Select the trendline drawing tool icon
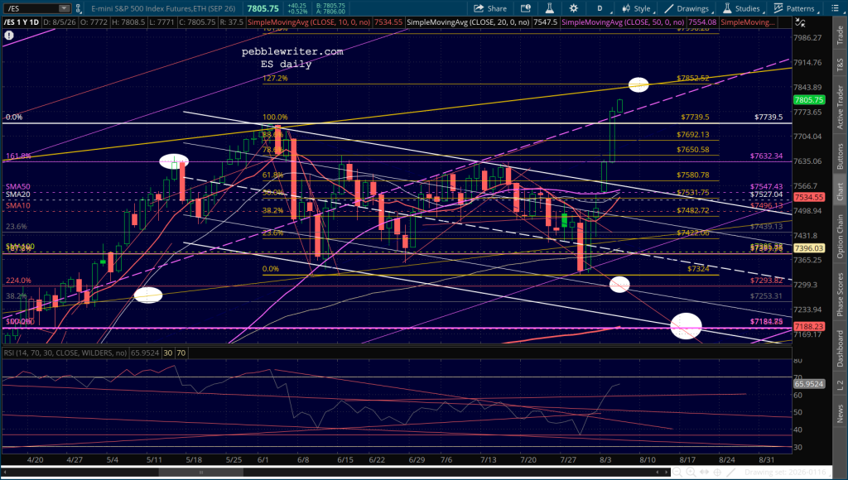This screenshot has width=848, height=480. [730, 472]
